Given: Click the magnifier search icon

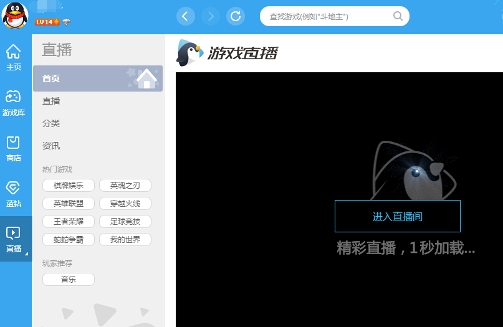Looking at the screenshot, I should (x=398, y=16).
